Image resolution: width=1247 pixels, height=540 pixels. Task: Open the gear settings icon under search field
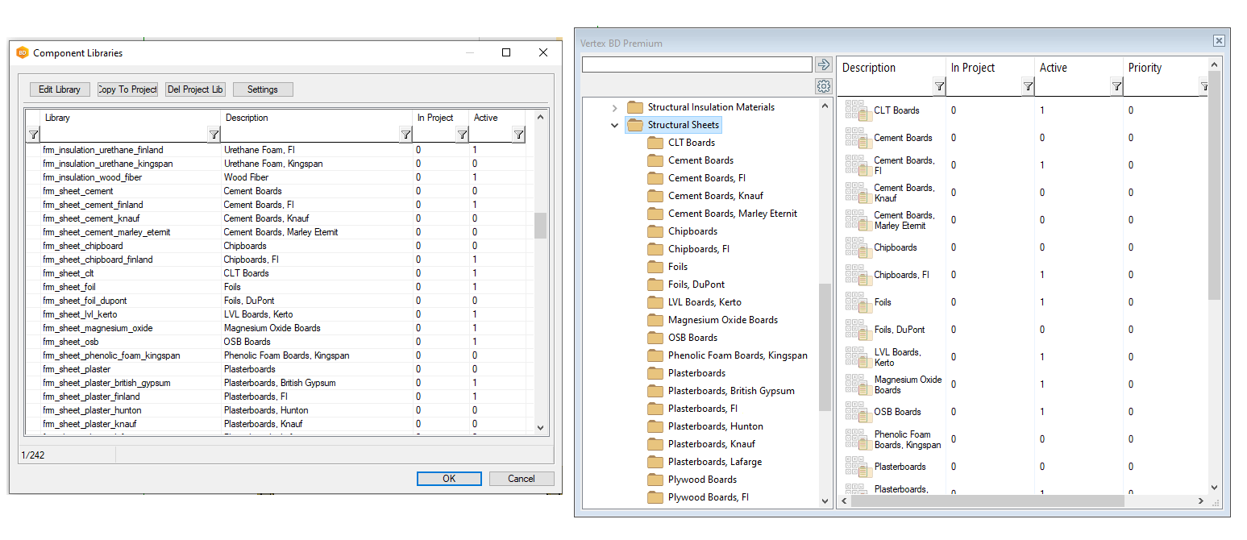click(x=823, y=86)
